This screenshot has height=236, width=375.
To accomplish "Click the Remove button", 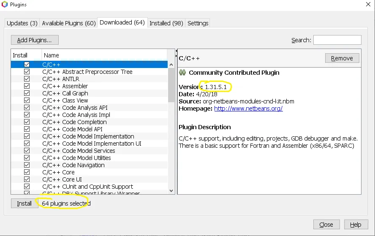I will click(x=342, y=58).
